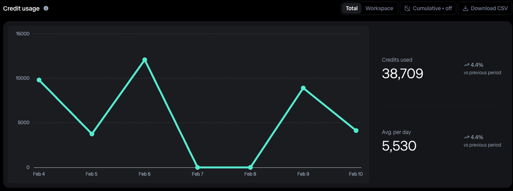Click the 5,530 average per day value
This screenshot has width=513, height=191.
(x=399, y=146)
